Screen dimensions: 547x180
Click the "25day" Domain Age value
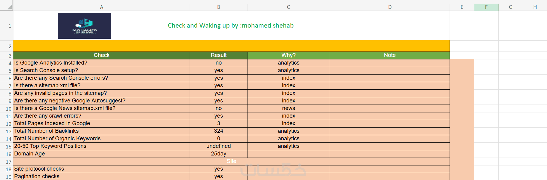219,154
